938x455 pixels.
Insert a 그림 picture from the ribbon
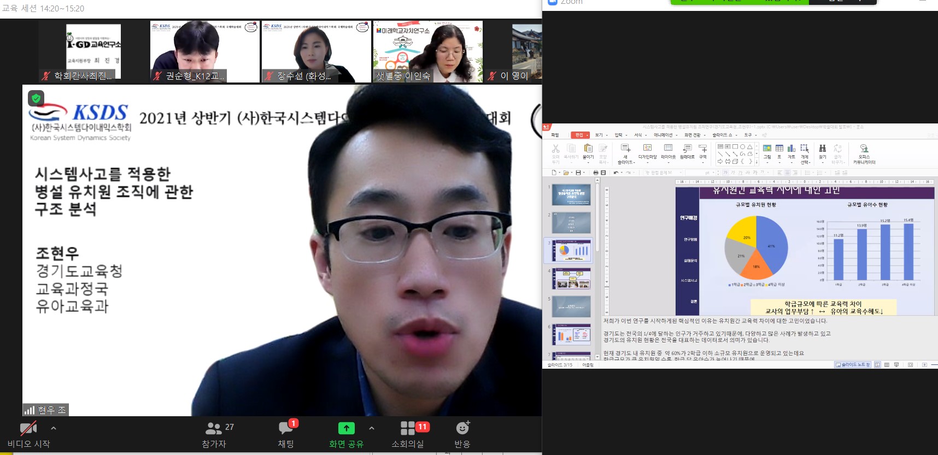767,151
